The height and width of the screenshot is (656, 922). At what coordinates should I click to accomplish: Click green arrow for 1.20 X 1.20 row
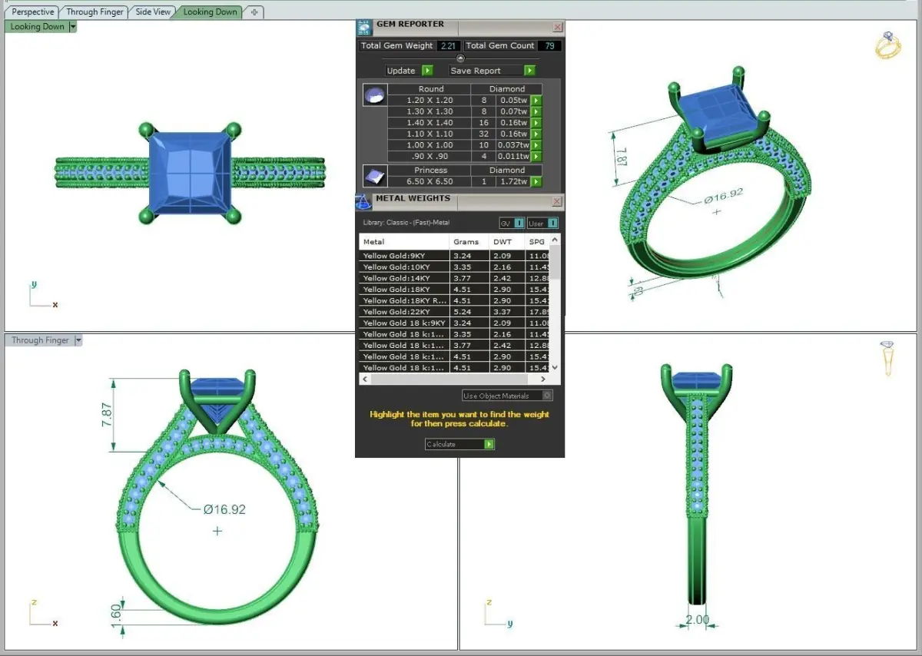(536, 100)
